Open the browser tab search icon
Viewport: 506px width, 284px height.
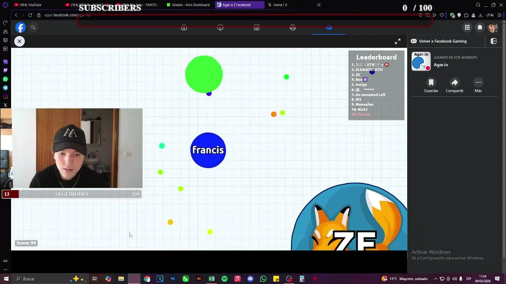[478, 5]
